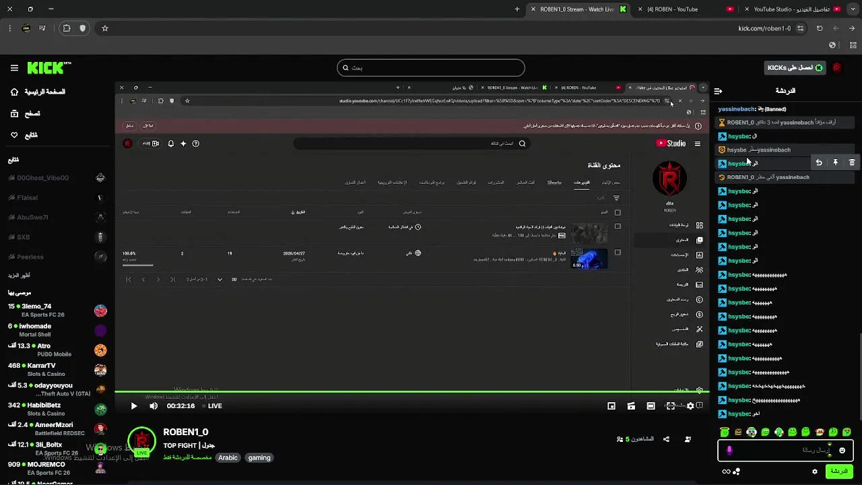The height and width of the screenshot is (485, 862).
Task: Focus the chat message input
Action: (x=785, y=450)
